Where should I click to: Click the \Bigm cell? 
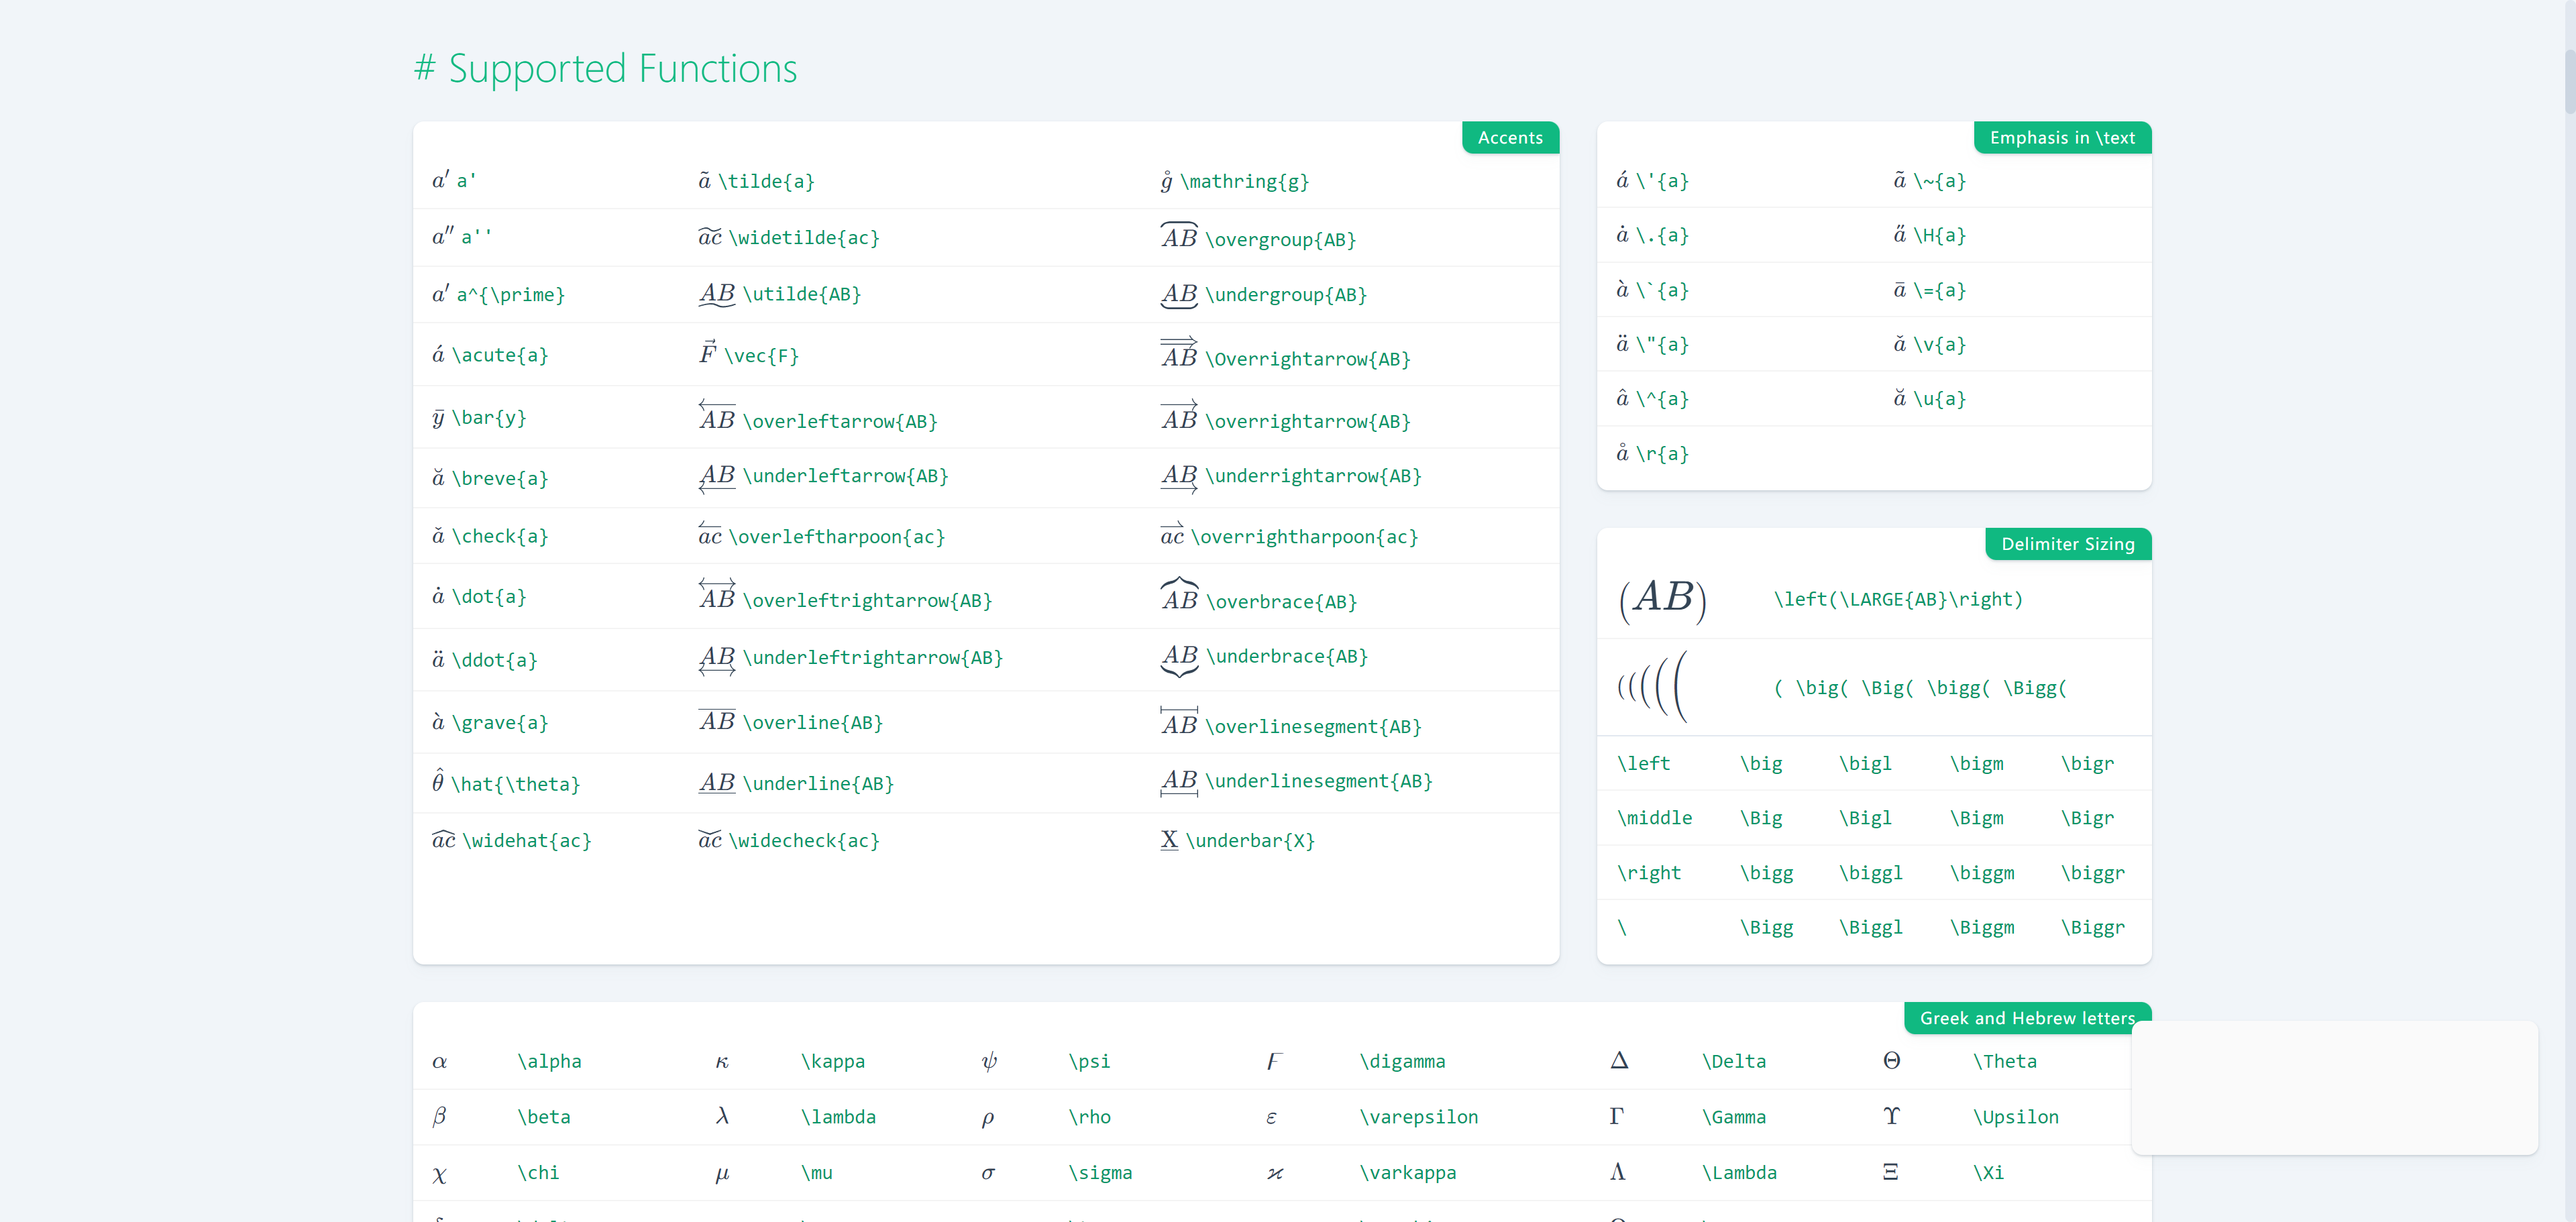1976,818
